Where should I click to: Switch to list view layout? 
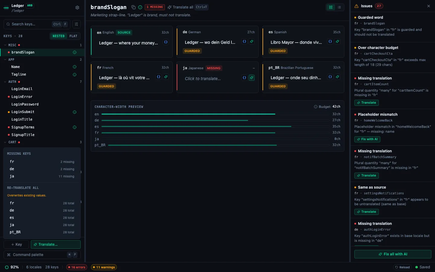click(339, 7)
